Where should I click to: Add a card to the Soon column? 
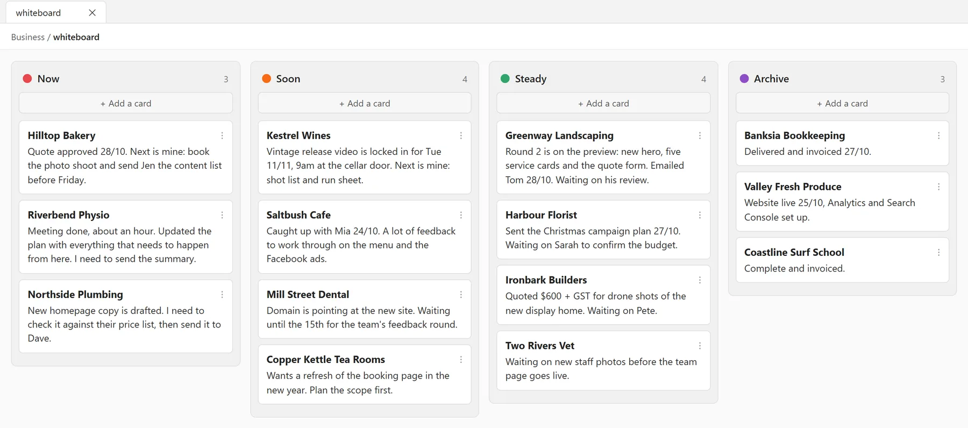point(365,103)
